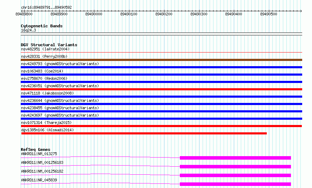Open ANKRD11|NM_013275 transcript label
This screenshot has height=188, width=312.
[39, 154]
